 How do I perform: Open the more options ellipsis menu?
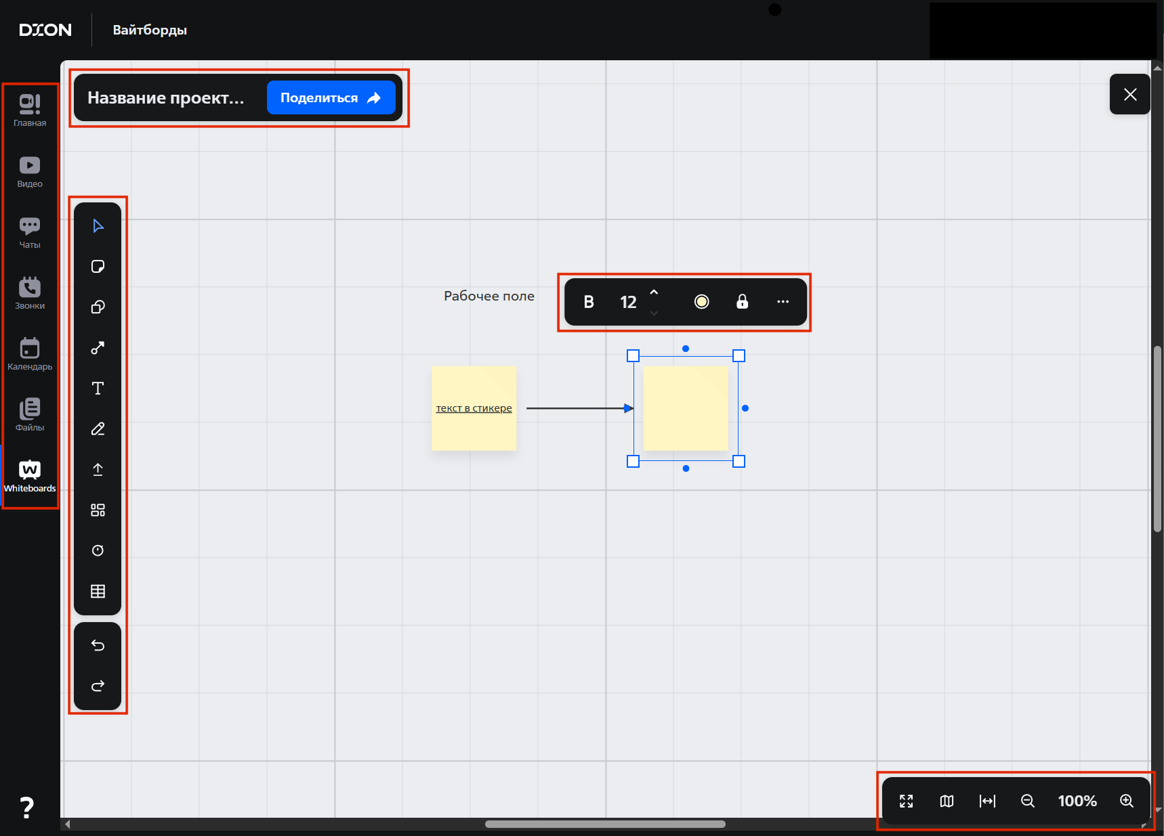(783, 302)
